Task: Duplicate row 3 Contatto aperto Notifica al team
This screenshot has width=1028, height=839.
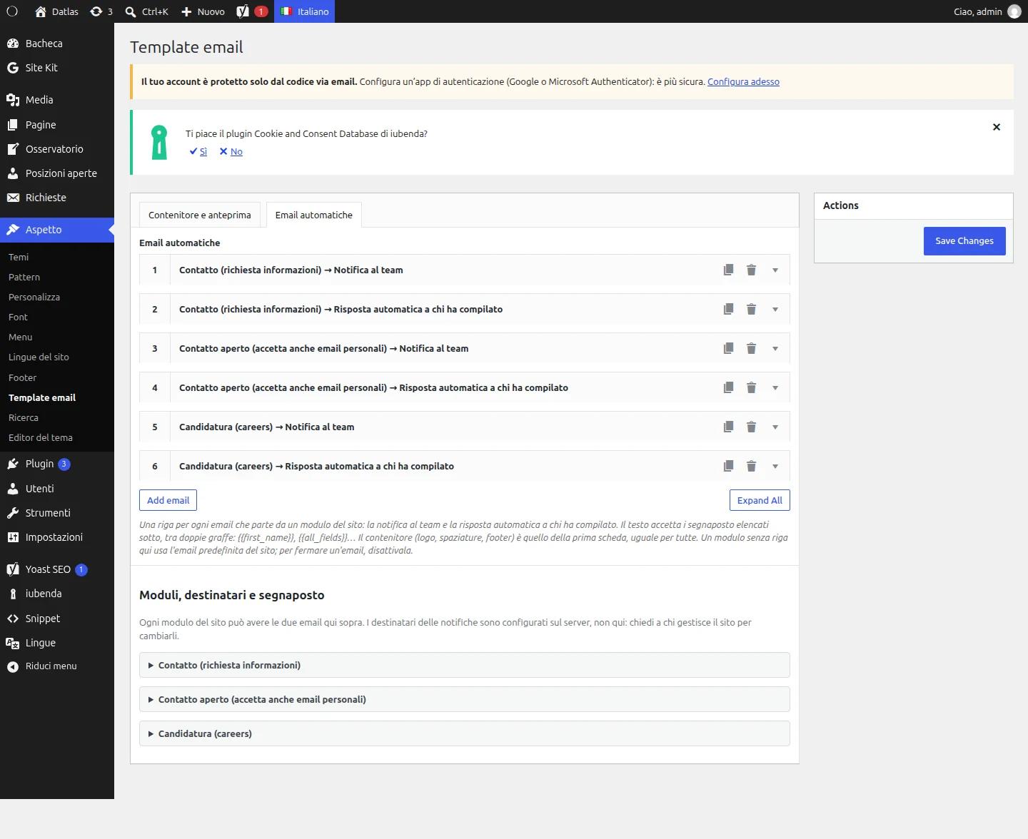Action: tap(728, 348)
